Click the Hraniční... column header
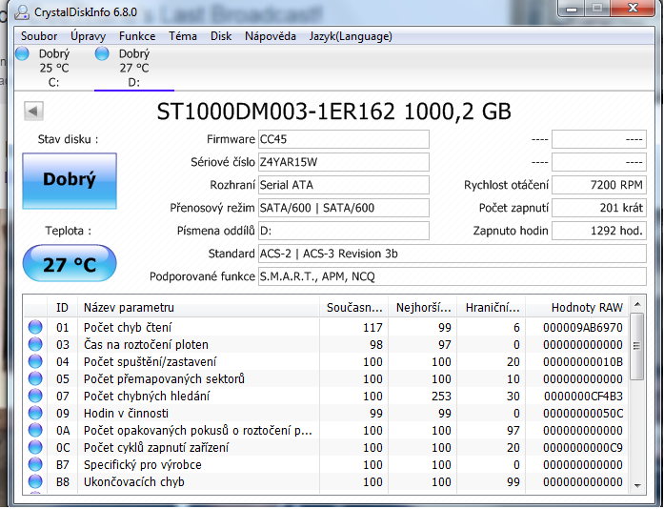Screen dimensions: 664x509 [493, 308]
